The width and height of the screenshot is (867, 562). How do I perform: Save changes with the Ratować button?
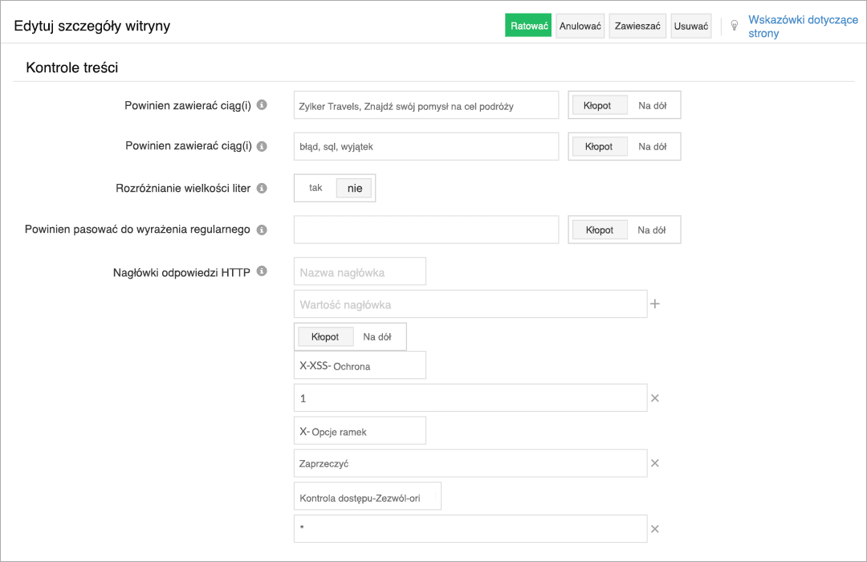tap(527, 25)
